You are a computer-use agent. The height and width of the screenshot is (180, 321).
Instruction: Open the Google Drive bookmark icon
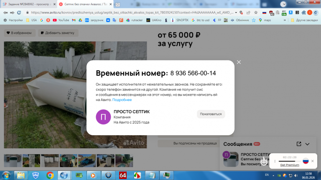click(80, 20)
